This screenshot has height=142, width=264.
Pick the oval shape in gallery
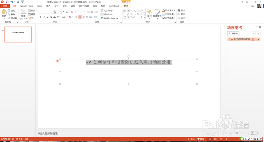[141, 11]
